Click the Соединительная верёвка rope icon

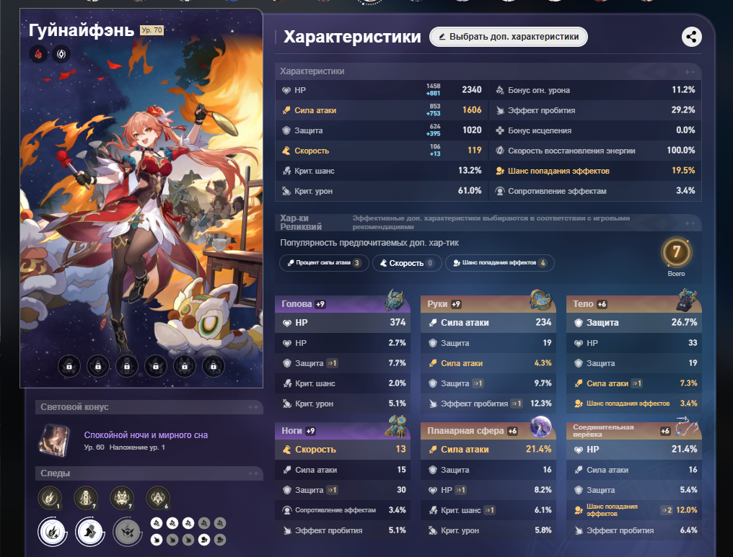point(687,427)
